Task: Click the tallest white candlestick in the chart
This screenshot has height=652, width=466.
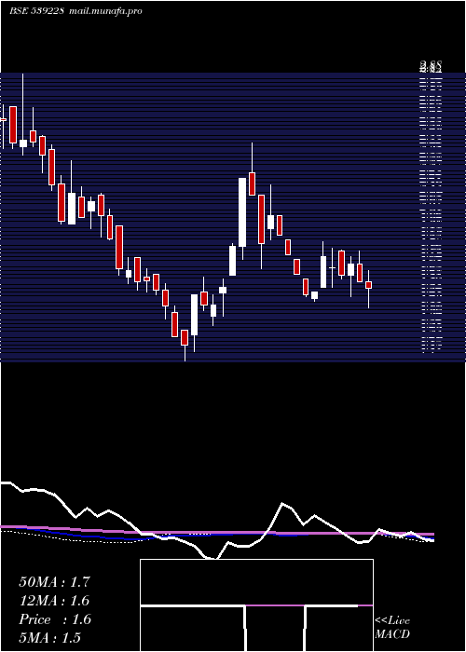Action: tap(242, 212)
